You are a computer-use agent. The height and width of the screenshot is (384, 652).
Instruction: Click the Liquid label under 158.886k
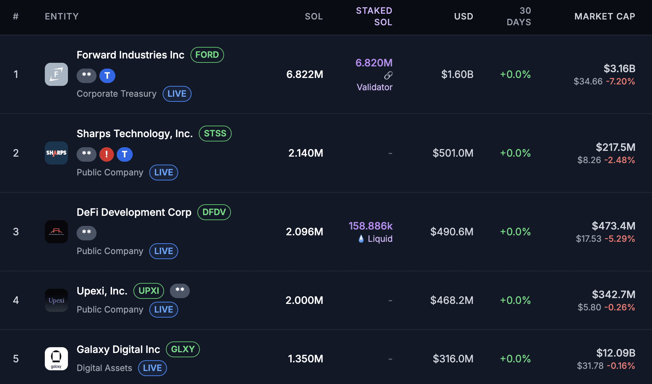(x=380, y=239)
